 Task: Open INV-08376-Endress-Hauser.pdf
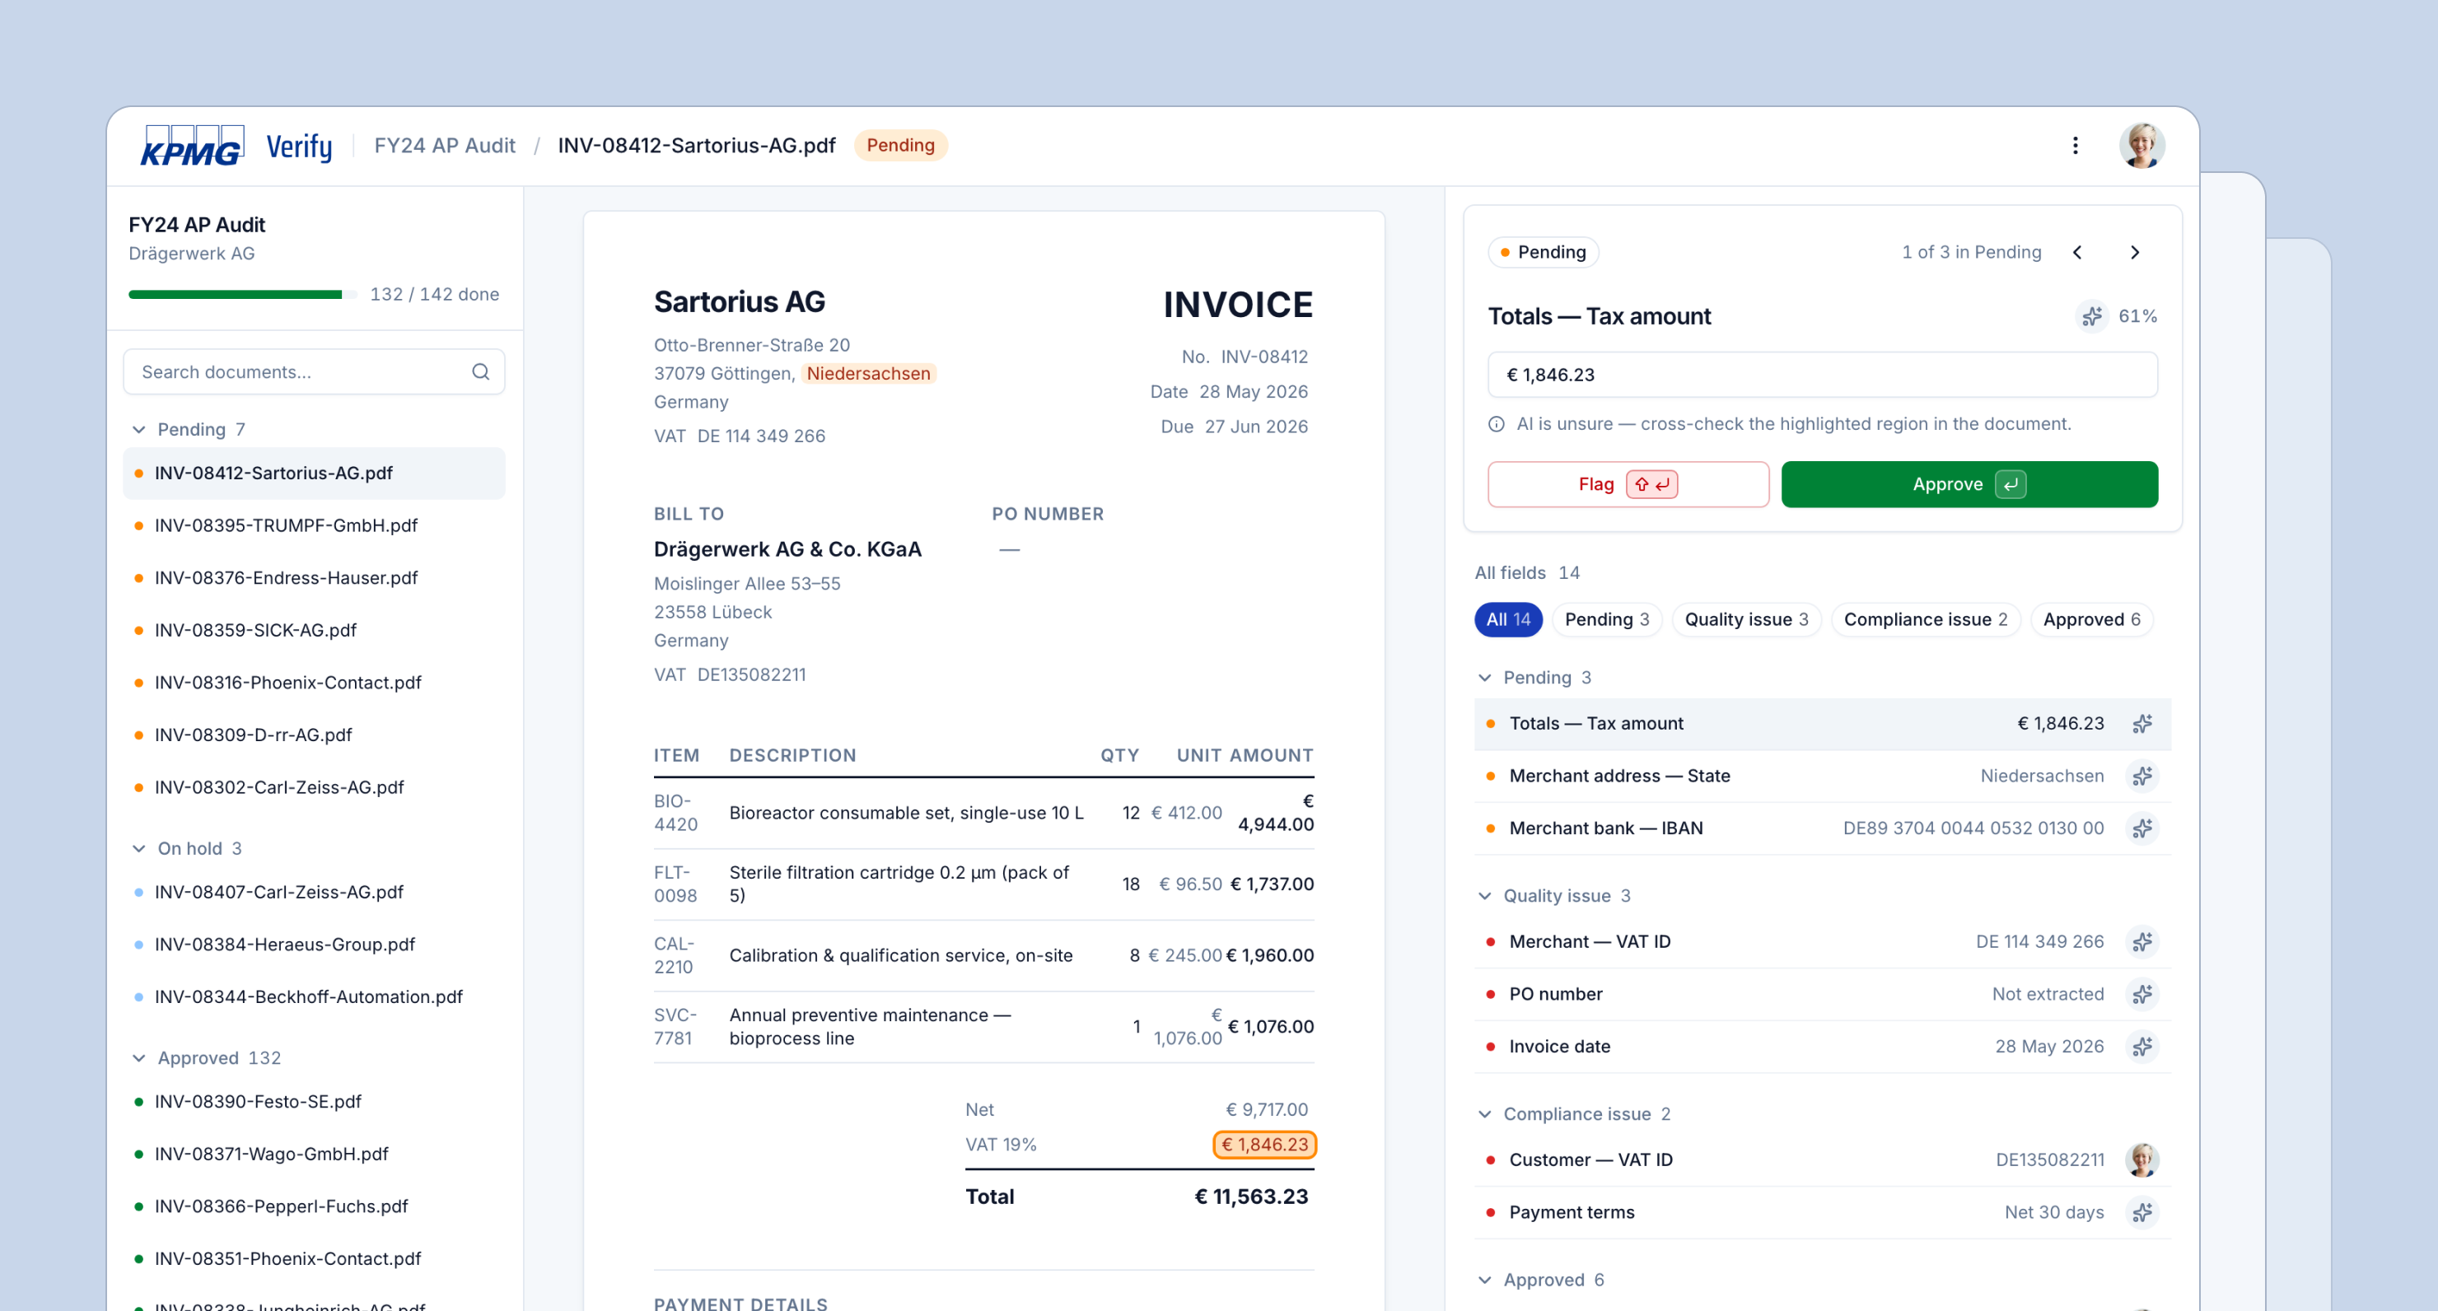[314, 578]
